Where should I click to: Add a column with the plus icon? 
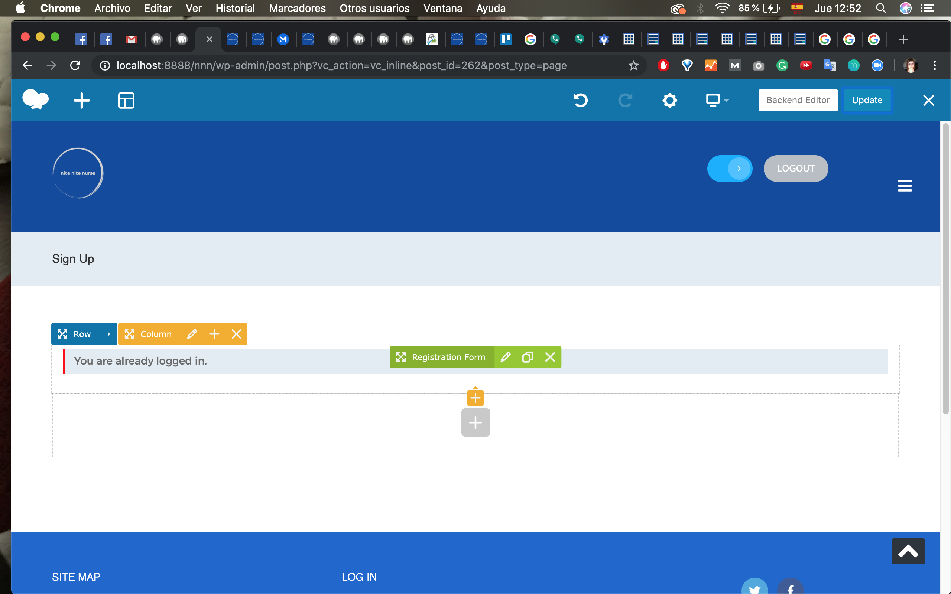click(214, 334)
